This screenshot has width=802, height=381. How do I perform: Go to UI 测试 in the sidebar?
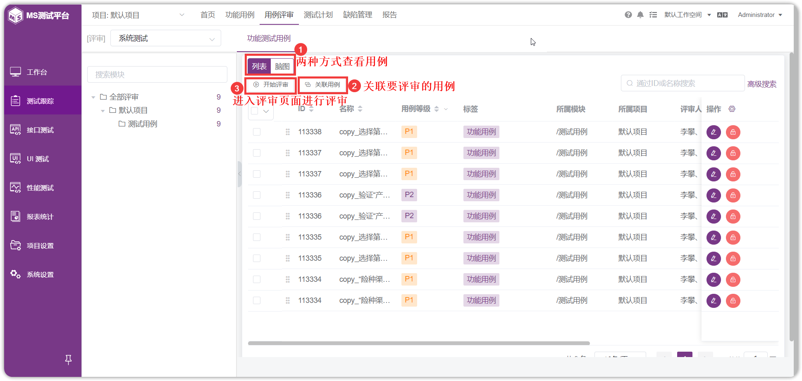[43, 159]
